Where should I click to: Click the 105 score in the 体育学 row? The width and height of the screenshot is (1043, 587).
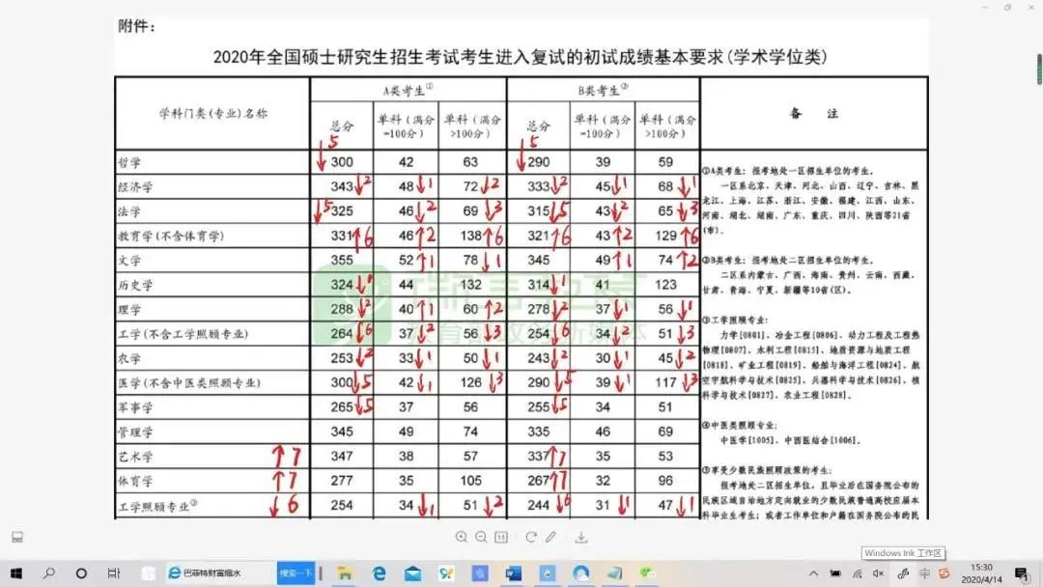click(471, 481)
